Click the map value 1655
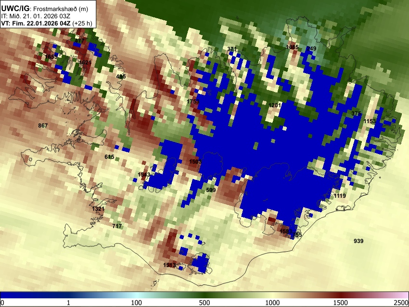Screen dimensions: 409x307 [x=51, y=57]
